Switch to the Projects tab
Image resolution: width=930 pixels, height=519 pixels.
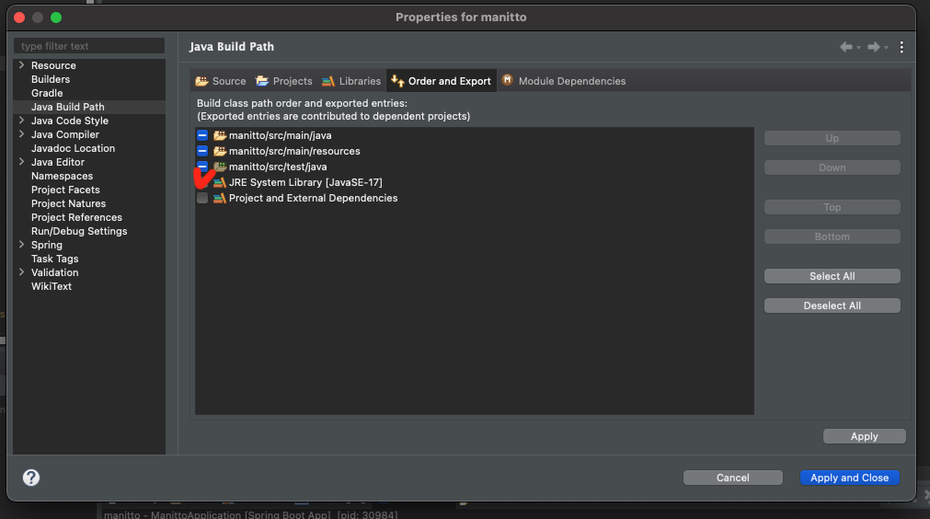pyautogui.click(x=284, y=81)
